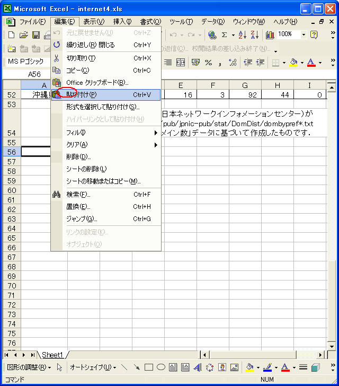Open formatting Font Color dropdown arrow
Viewport: 339px width, 386px height.
pos(320,63)
